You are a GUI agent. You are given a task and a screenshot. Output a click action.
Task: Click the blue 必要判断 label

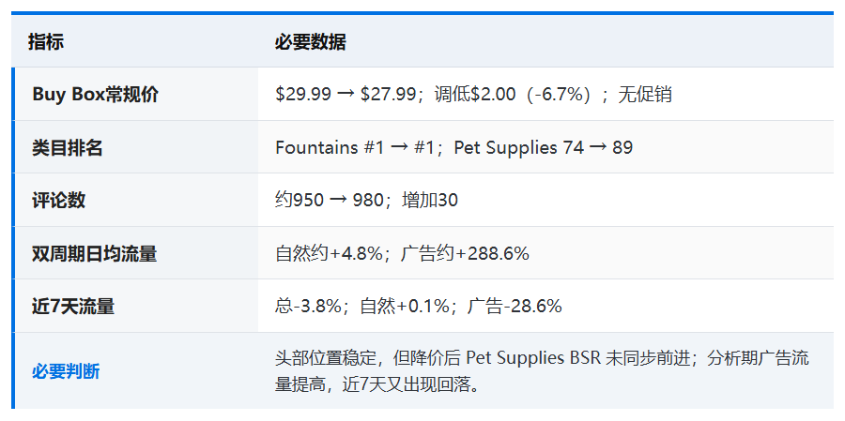click(66, 371)
